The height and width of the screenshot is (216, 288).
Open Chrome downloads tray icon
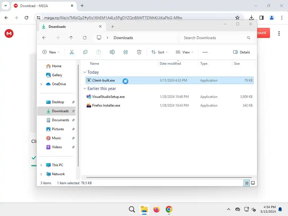251,18
